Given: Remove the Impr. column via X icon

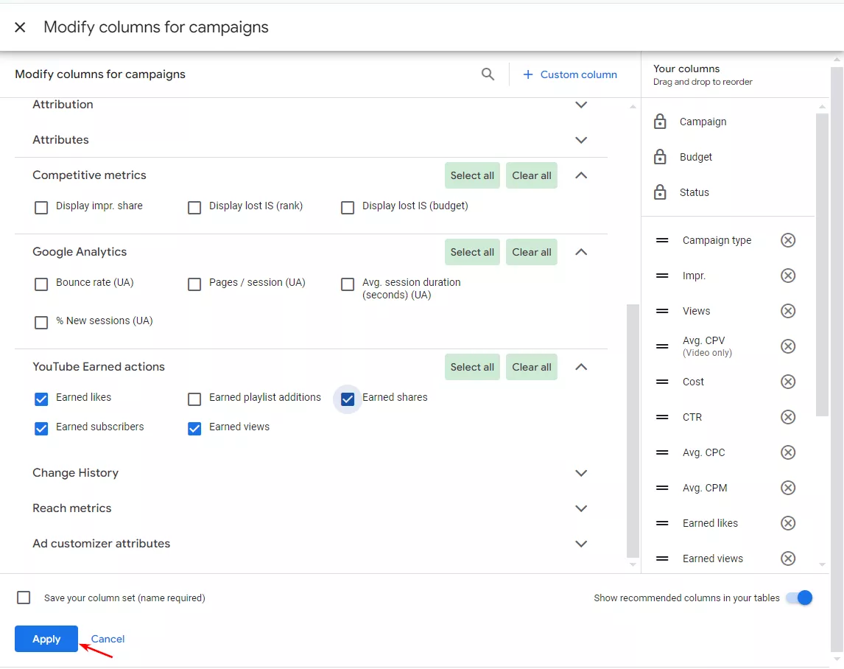Looking at the screenshot, I should pyautogui.click(x=788, y=276).
